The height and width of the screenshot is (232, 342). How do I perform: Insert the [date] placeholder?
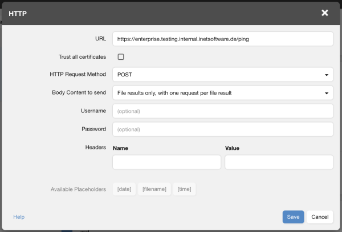pyautogui.click(x=124, y=189)
